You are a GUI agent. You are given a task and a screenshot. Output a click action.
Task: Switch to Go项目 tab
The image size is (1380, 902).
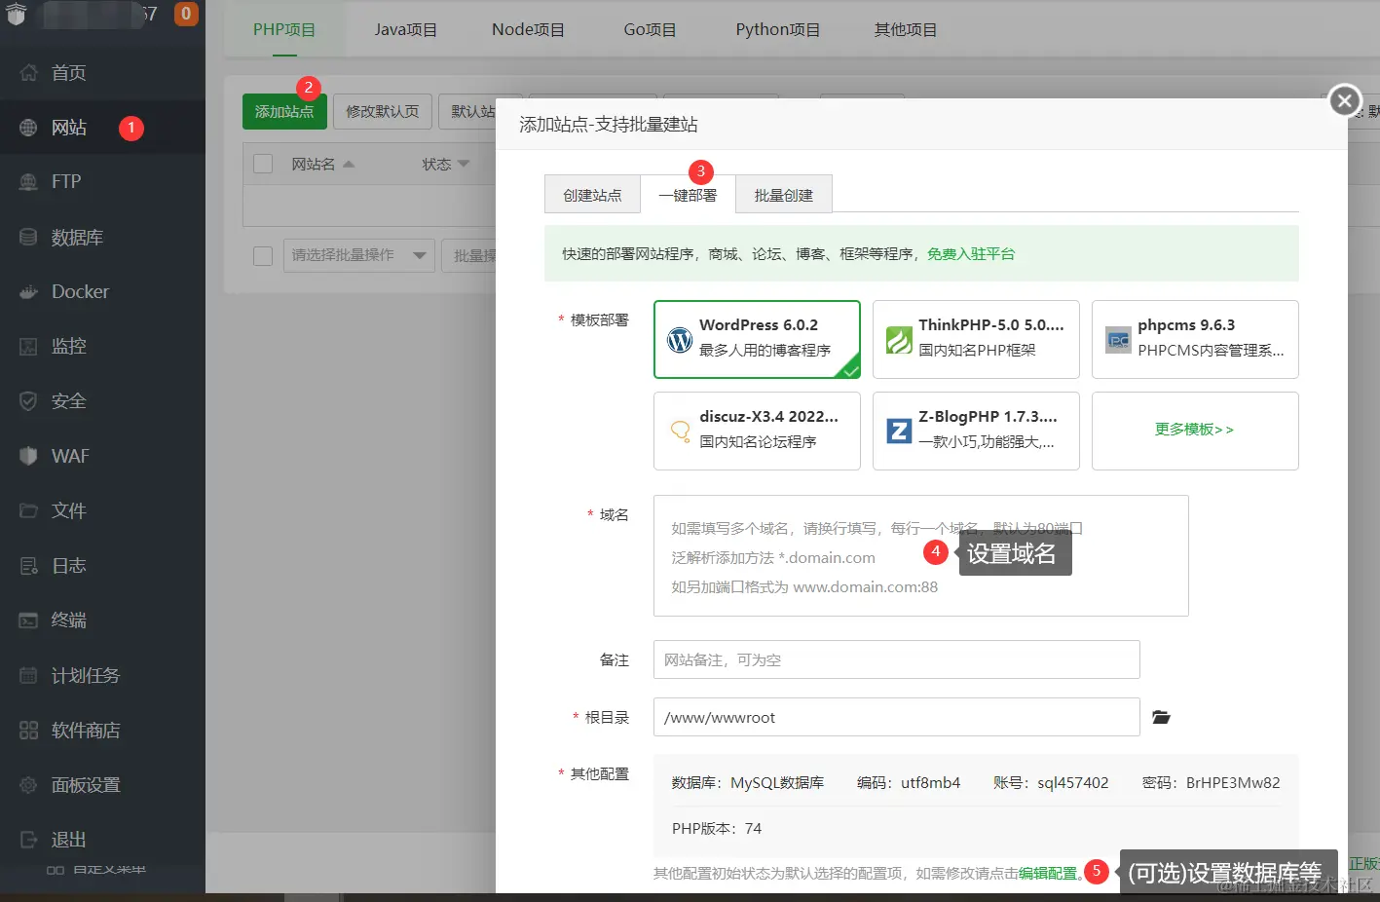coord(650,29)
